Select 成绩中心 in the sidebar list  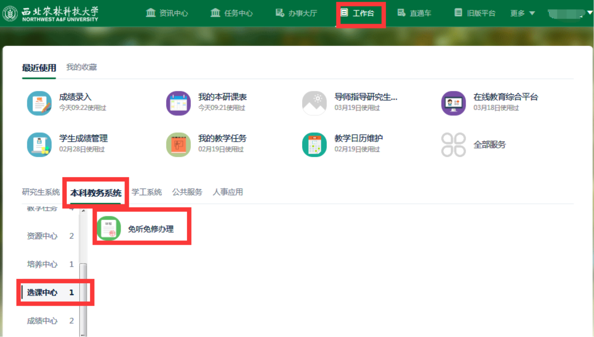(x=42, y=321)
